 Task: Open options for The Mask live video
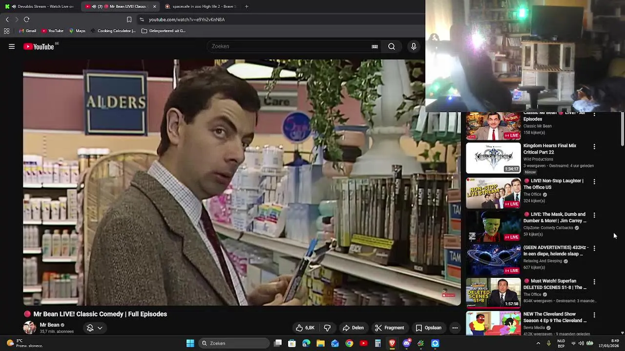tap(594, 215)
